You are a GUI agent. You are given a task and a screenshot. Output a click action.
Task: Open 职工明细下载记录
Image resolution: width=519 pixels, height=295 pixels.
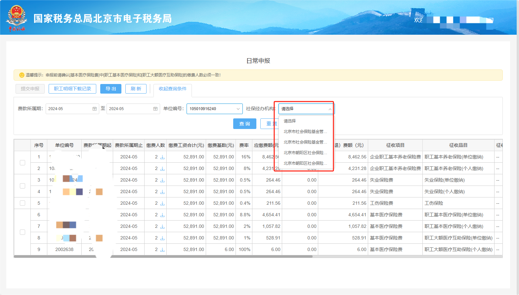point(72,89)
